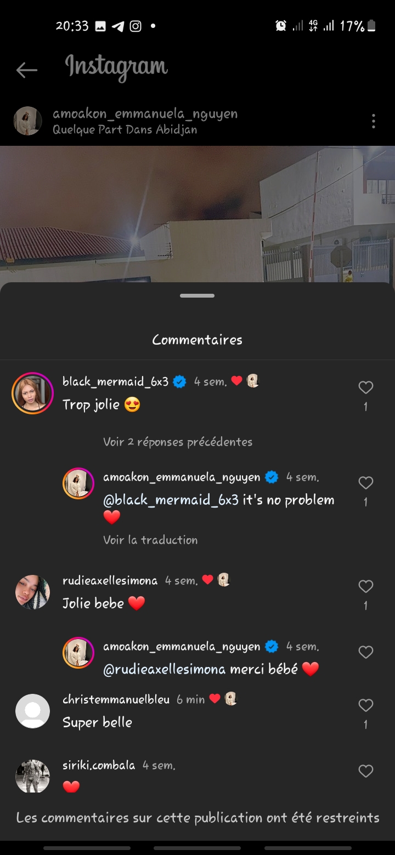Heart the "merci bébé" reply
The width and height of the screenshot is (395, 855).
pyautogui.click(x=365, y=652)
